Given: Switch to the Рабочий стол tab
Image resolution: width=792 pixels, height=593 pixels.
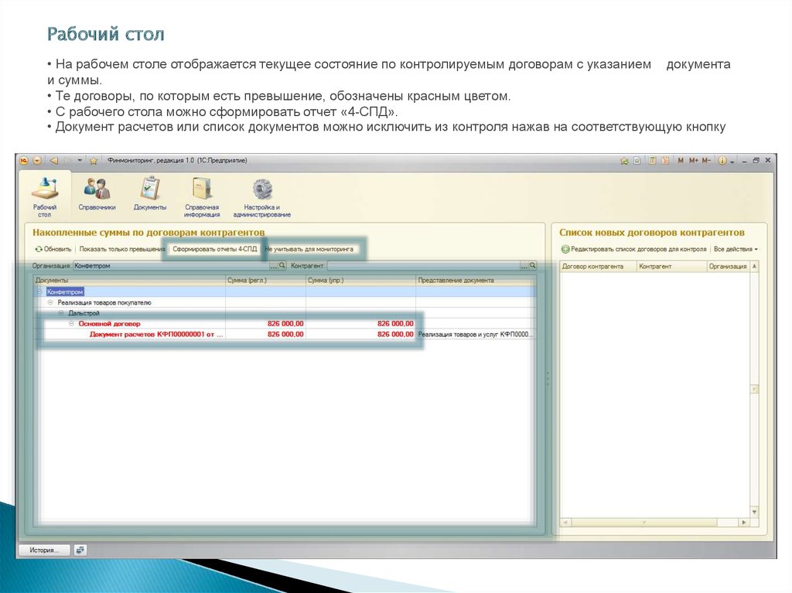Looking at the screenshot, I should click(45, 197).
